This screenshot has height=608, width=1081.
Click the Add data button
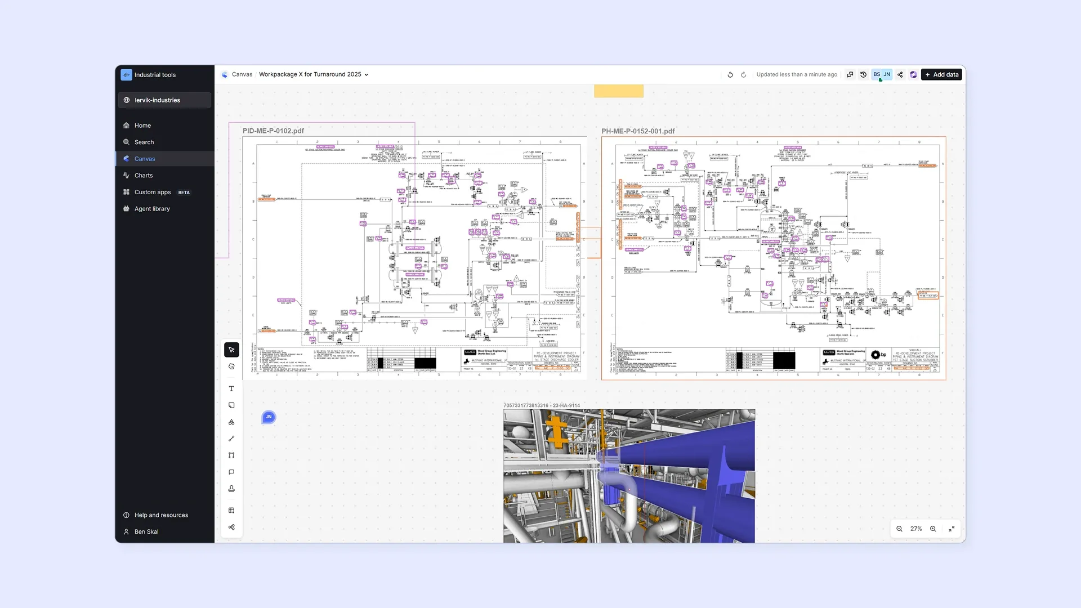(941, 74)
